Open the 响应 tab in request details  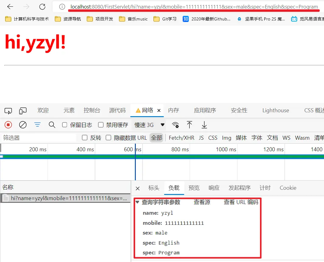(214, 188)
